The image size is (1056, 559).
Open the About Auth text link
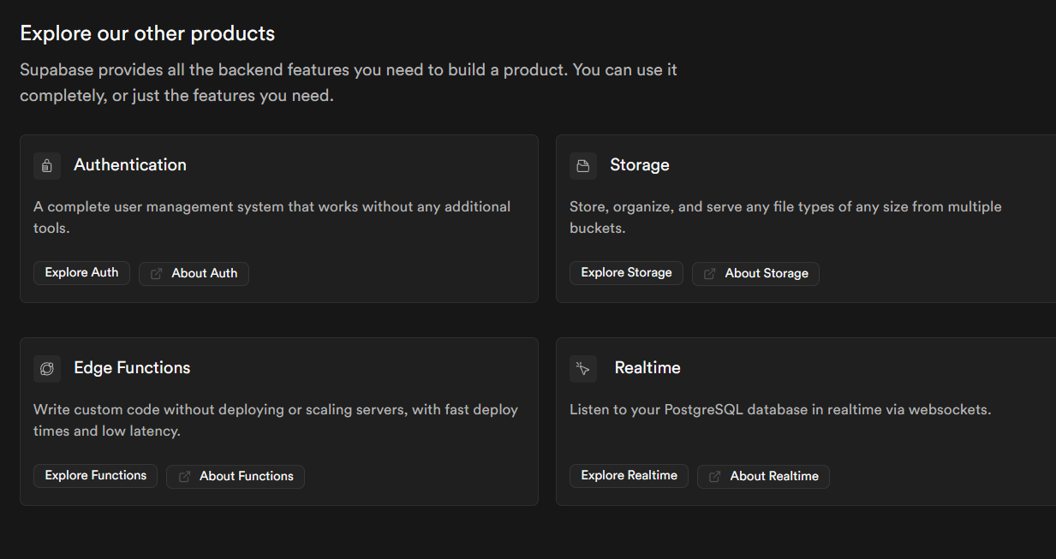[x=205, y=274]
